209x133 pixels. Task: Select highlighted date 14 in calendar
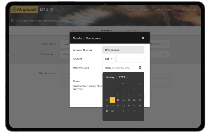click(x=112, y=100)
